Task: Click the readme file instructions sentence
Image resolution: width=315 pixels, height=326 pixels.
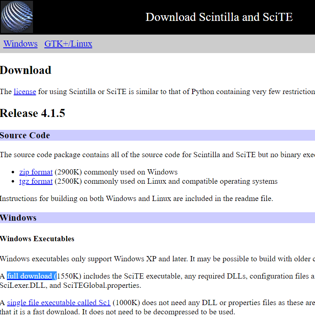Action: 136,198
